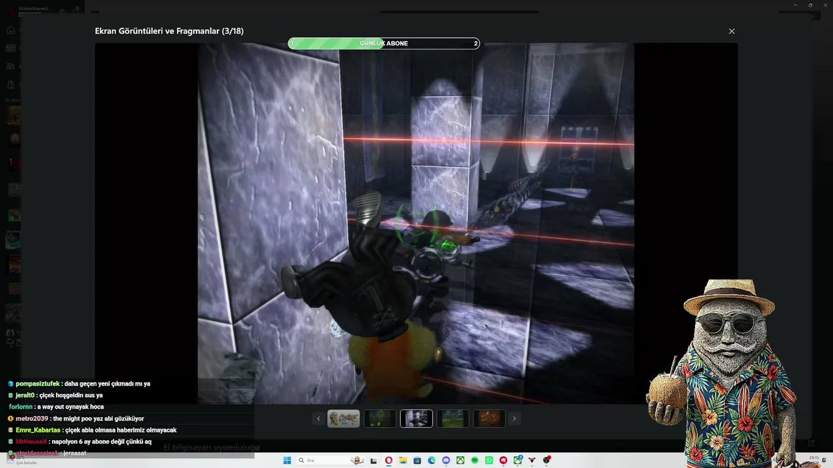Open WhatsApp from the taskbar

489,460
